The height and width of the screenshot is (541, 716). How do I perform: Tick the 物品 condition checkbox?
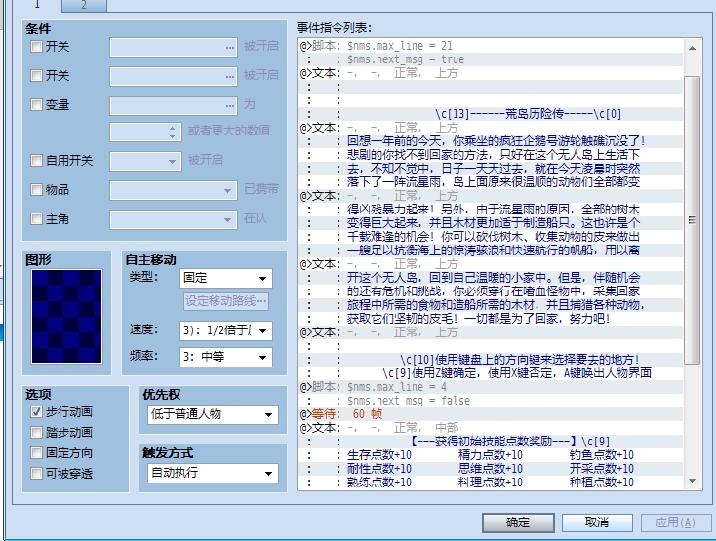[36, 189]
